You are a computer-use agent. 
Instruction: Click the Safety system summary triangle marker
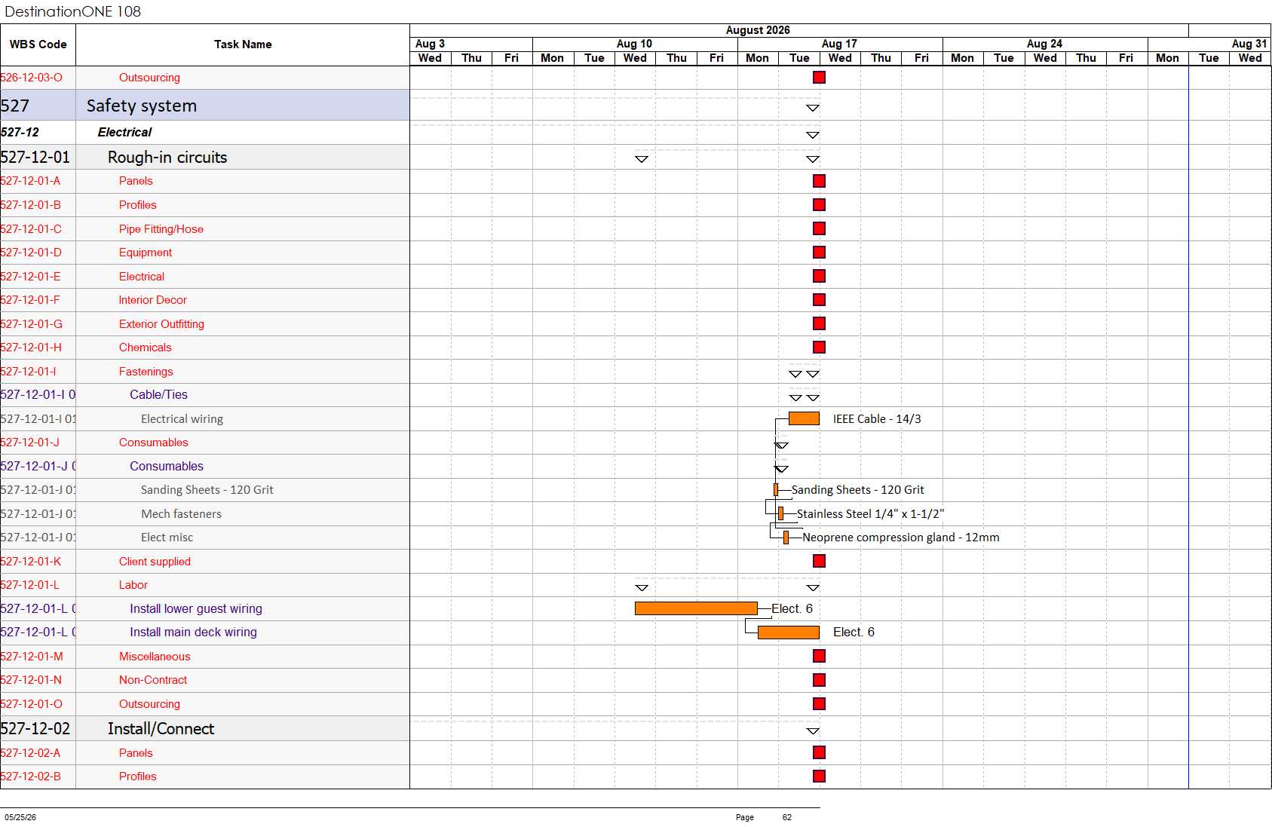tap(812, 108)
